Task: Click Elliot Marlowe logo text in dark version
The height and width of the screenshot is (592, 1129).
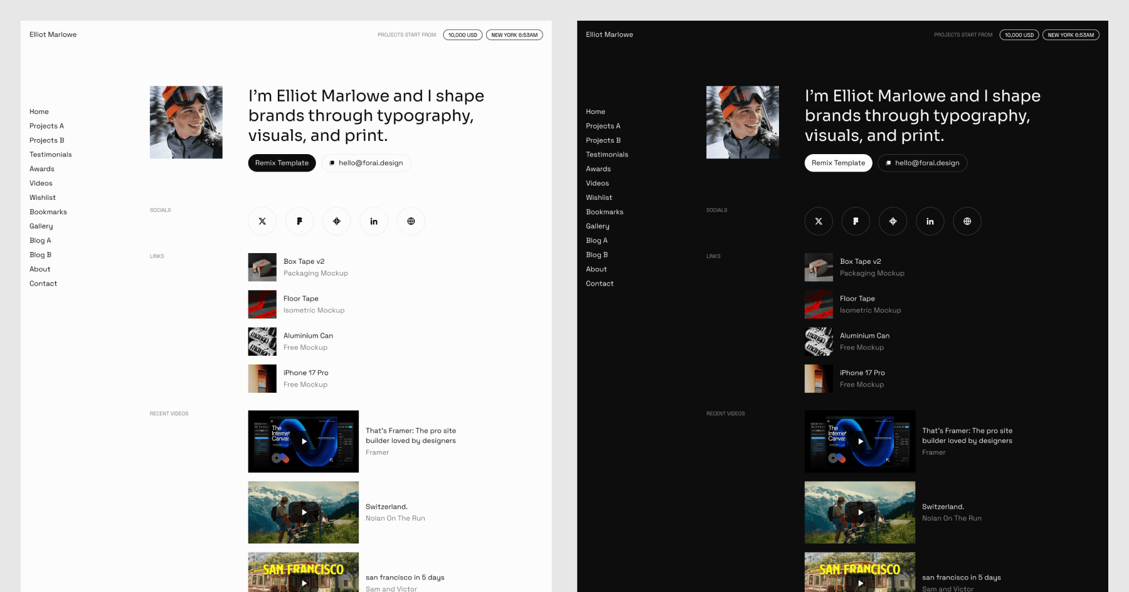Action: click(609, 34)
